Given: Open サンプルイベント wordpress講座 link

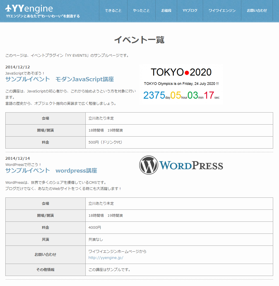Looking at the screenshot, I should click(x=51, y=171).
